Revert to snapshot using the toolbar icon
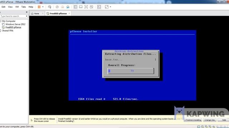 [x=63, y=7]
